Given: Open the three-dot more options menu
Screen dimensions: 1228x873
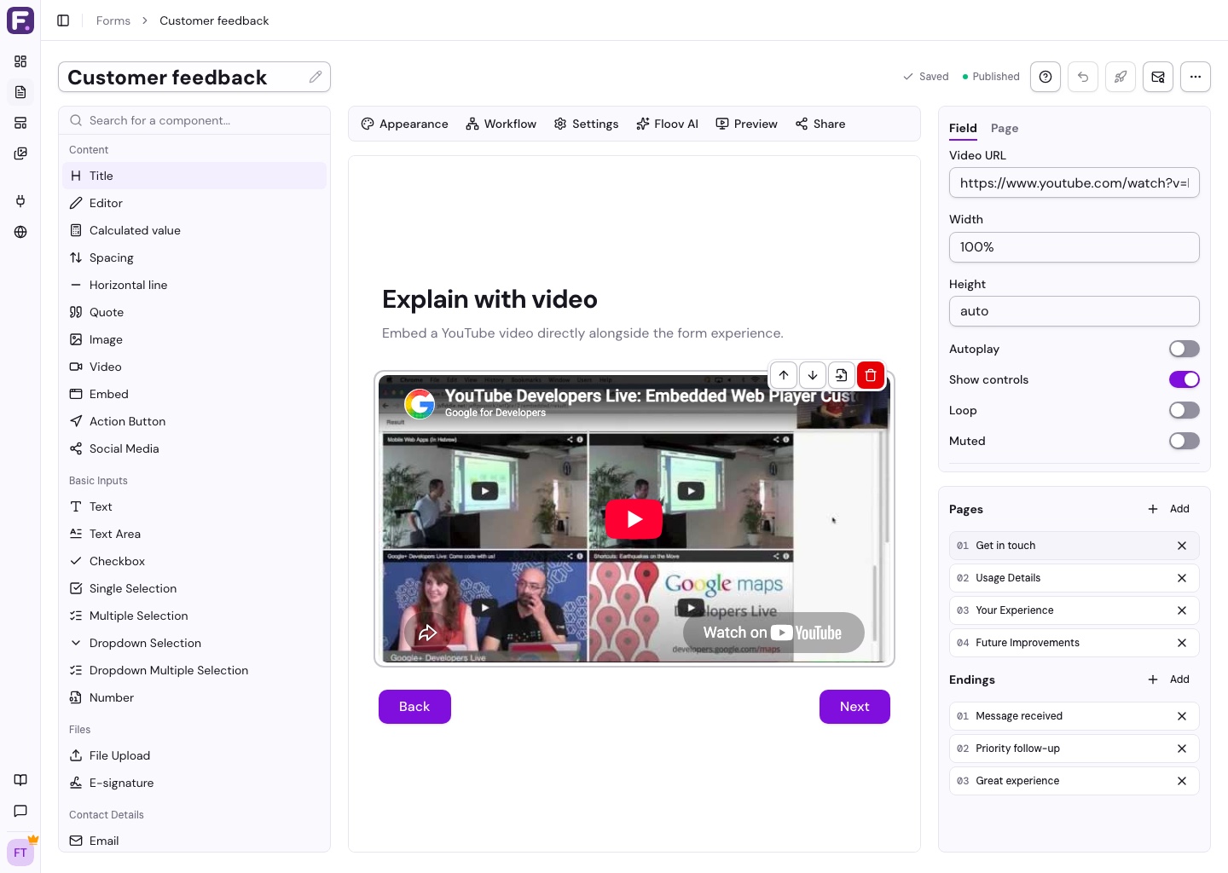Looking at the screenshot, I should click(1196, 77).
